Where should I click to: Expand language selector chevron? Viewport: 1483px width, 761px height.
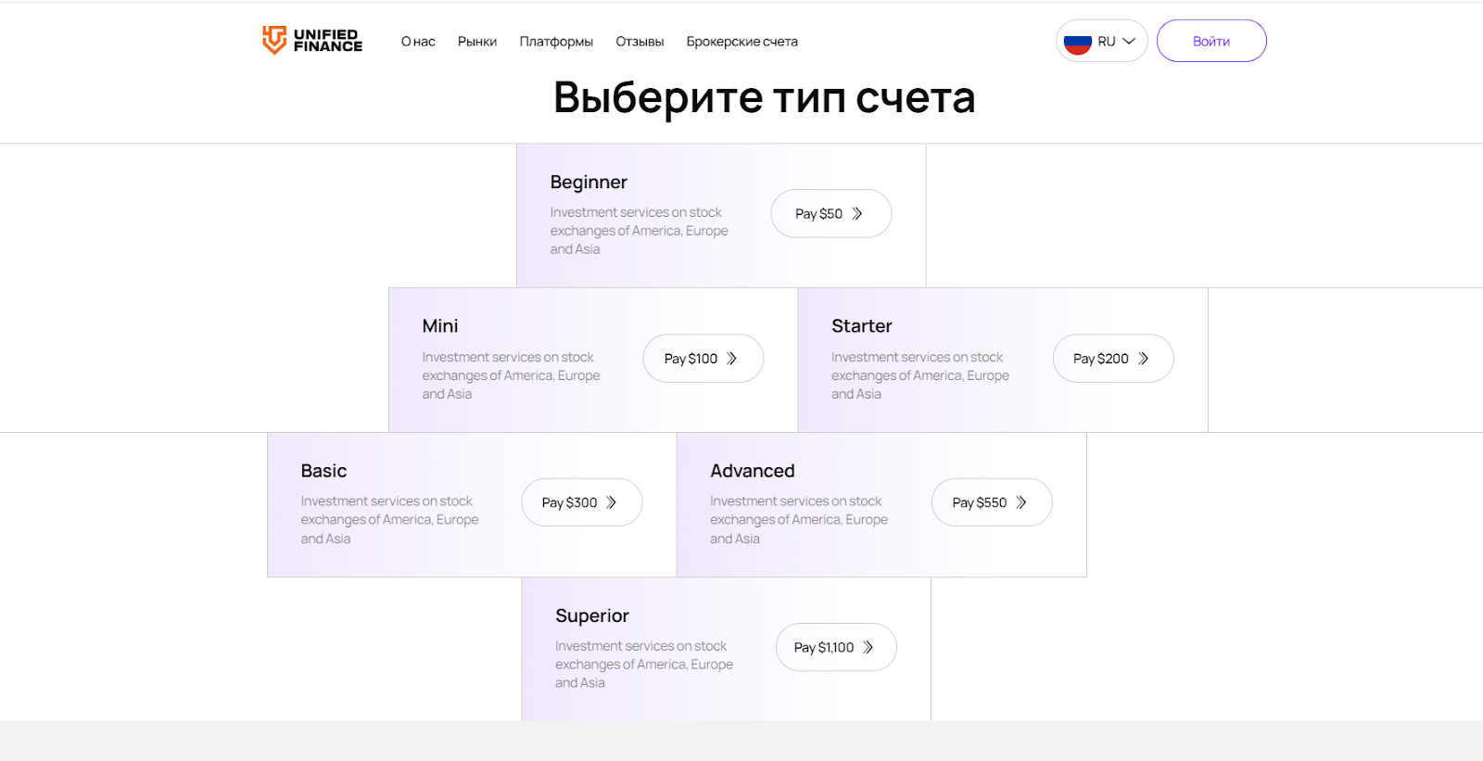tap(1129, 42)
